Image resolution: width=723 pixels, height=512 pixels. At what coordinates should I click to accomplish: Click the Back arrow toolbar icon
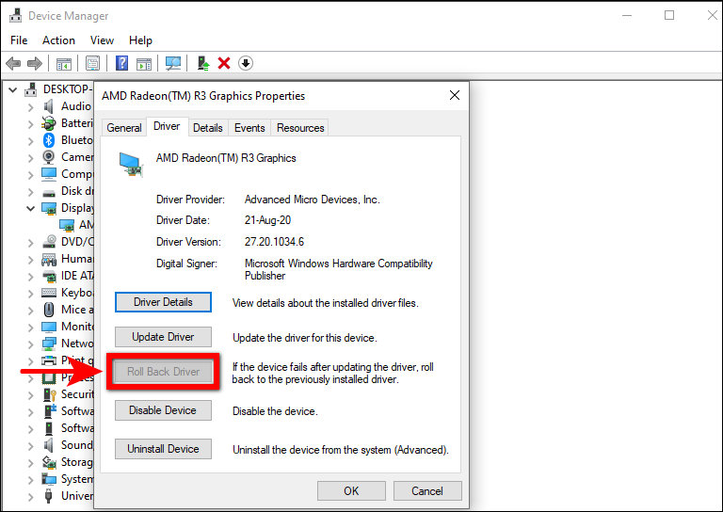coord(13,63)
